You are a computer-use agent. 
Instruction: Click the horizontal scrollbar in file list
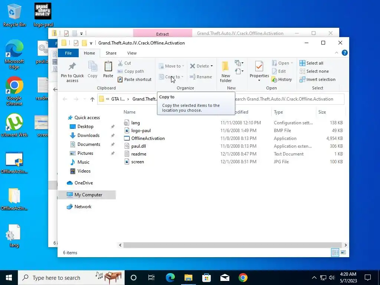pos(233,245)
